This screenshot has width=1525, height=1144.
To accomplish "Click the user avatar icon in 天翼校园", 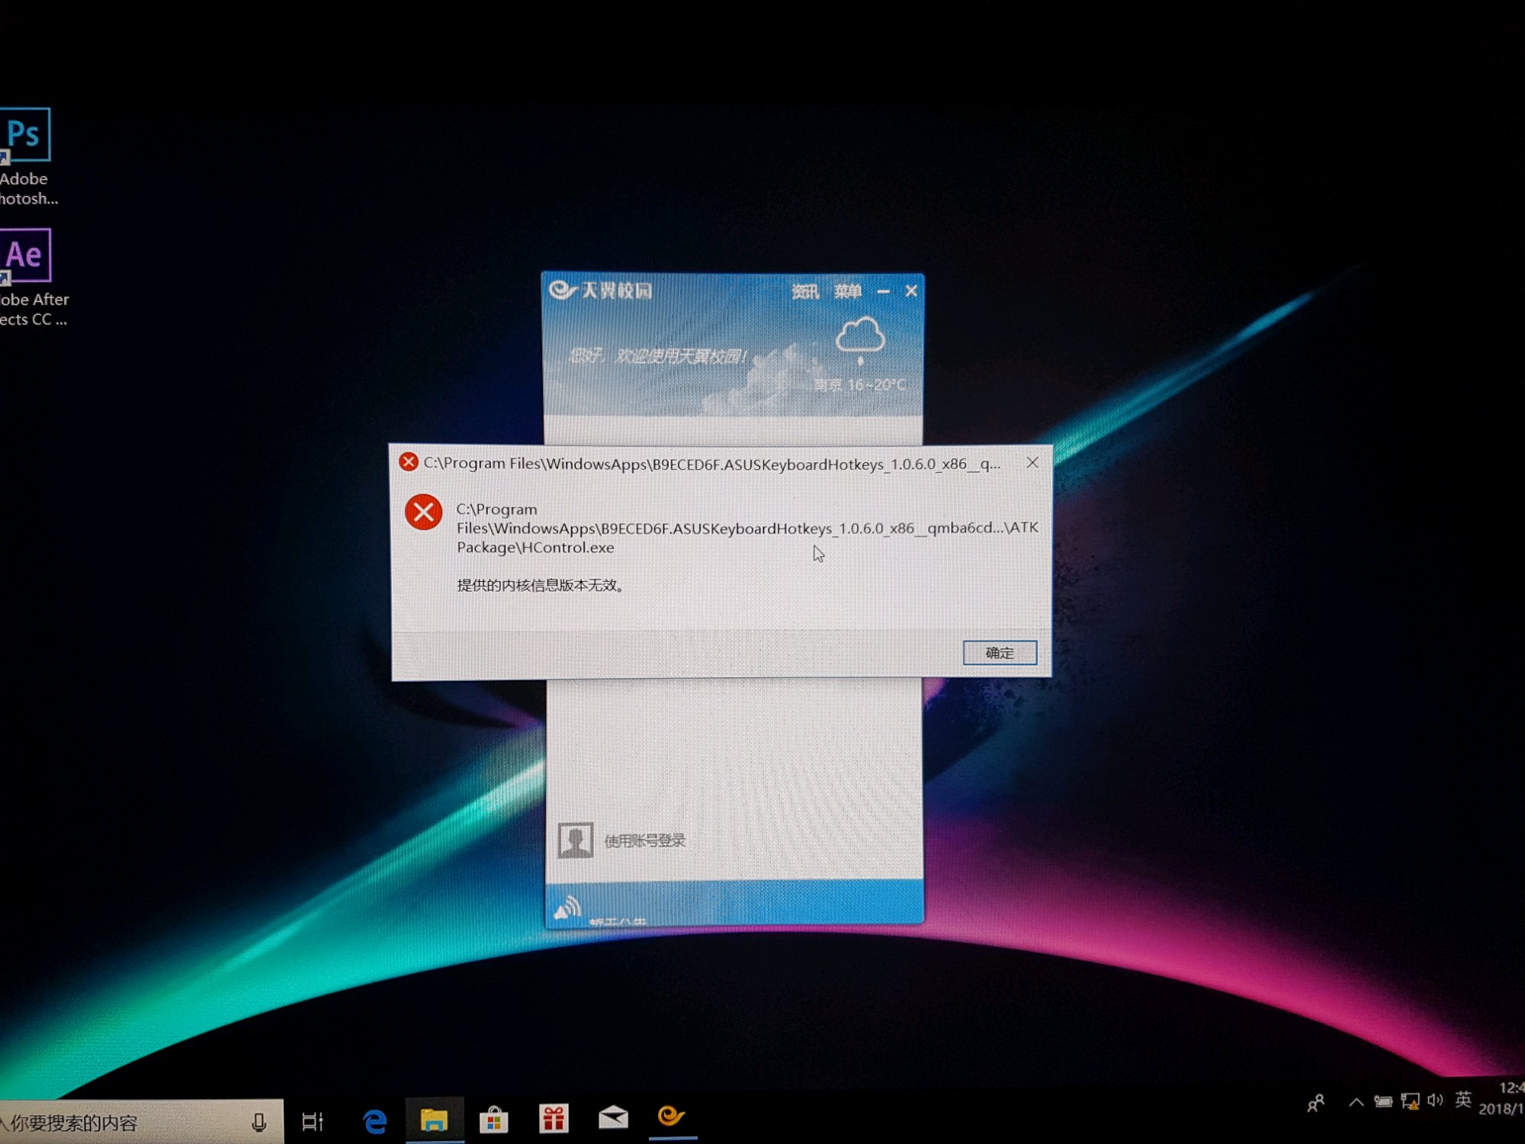I will (x=576, y=840).
